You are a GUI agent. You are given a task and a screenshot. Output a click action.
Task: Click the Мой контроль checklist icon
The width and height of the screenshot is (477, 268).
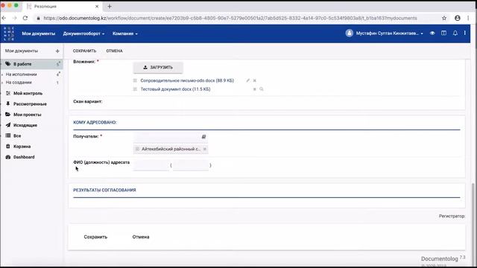(x=8, y=93)
